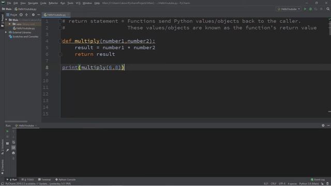Open the Python Console tool window

click(x=66, y=180)
